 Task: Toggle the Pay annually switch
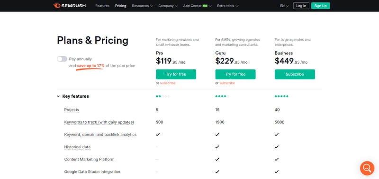pos(62,59)
